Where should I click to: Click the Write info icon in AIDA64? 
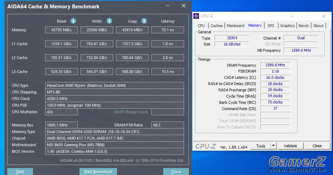click(109, 21)
